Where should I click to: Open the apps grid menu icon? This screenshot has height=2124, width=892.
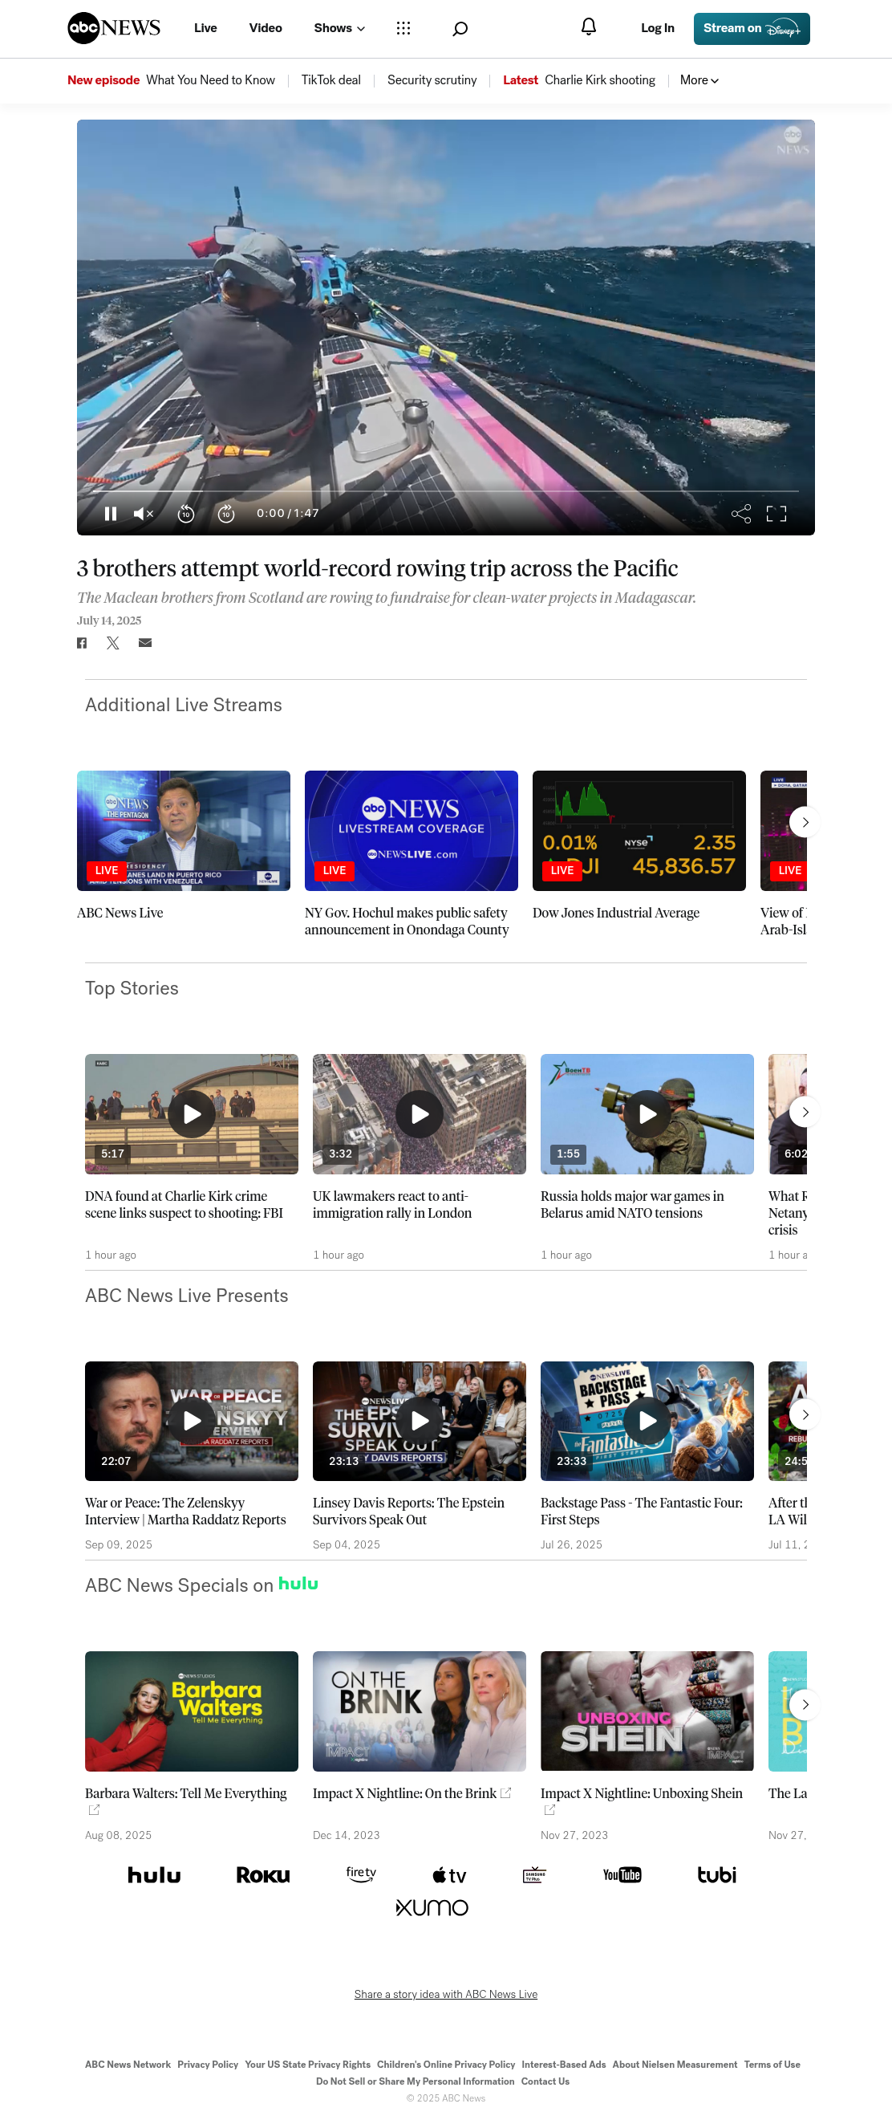click(x=403, y=28)
